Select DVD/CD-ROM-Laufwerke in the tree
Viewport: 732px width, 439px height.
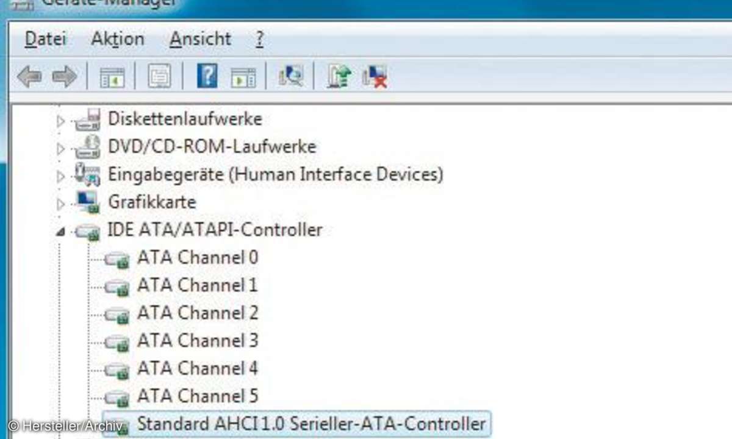[212, 146]
